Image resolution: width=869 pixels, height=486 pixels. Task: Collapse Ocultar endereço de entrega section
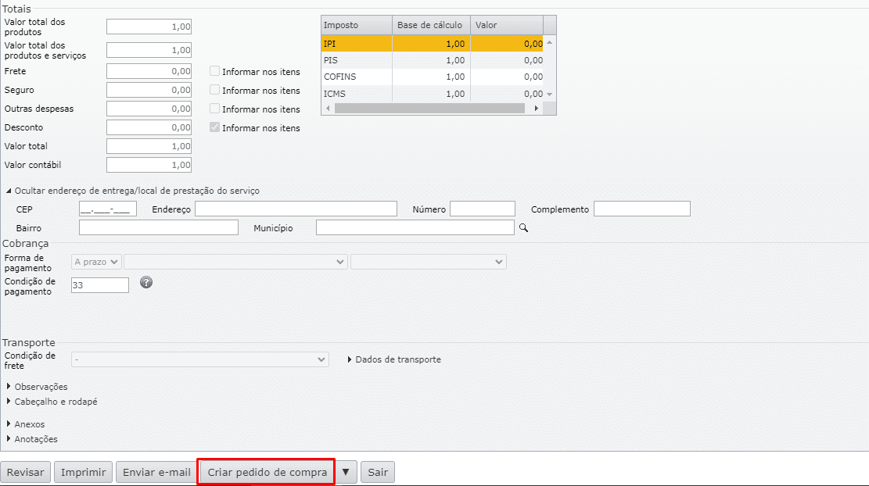(133, 191)
